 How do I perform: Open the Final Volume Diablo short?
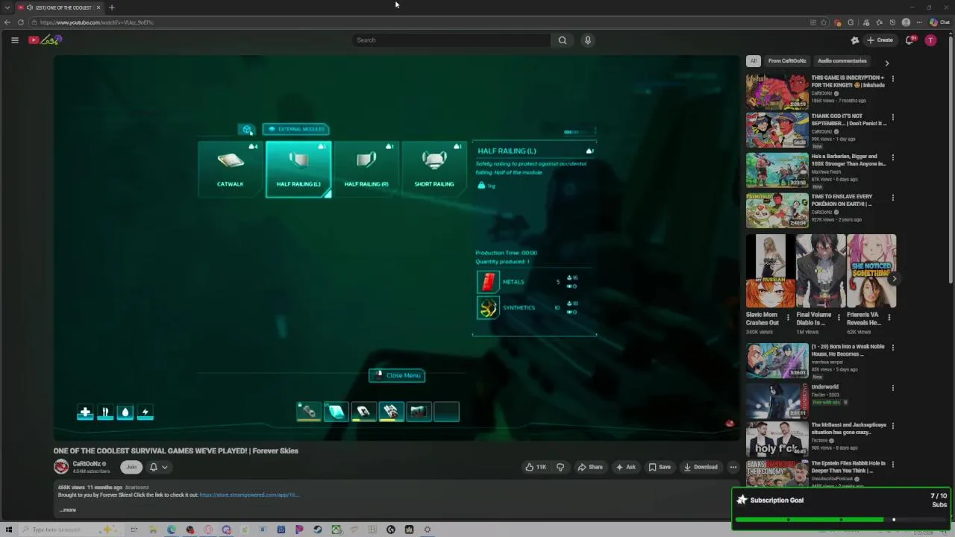pos(821,272)
